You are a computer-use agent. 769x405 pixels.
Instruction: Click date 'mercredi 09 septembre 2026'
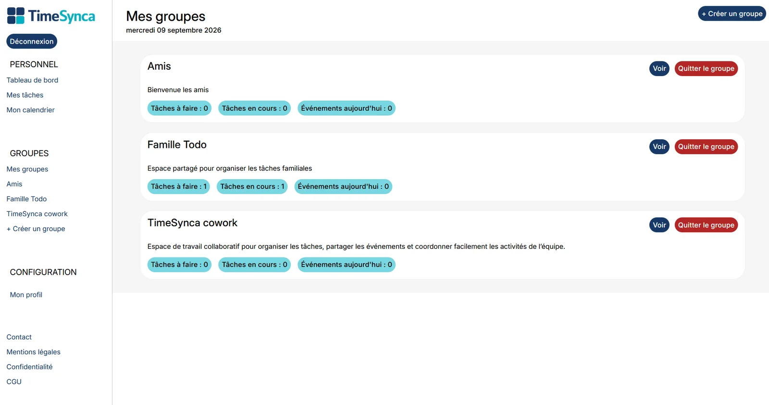(174, 30)
